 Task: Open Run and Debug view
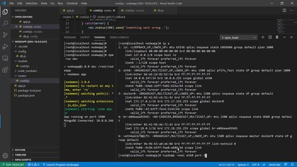[x=5, y=46]
